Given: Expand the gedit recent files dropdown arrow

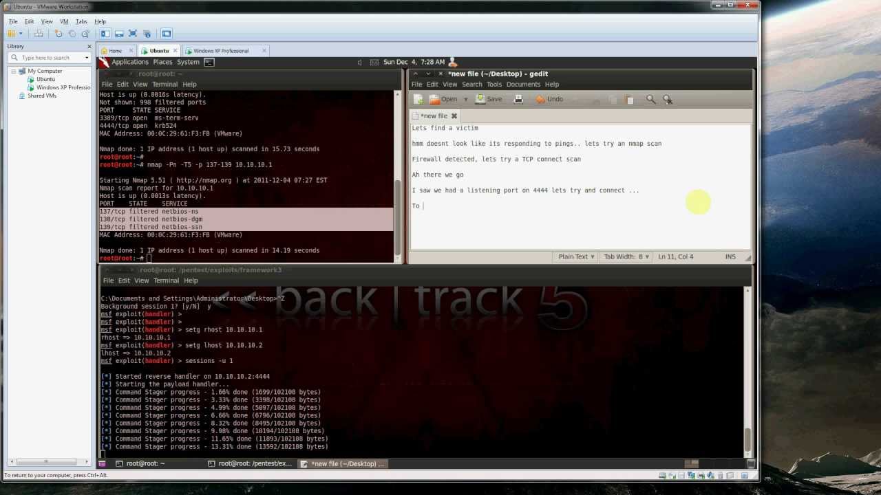Looking at the screenshot, I should pyautogui.click(x=465, y=99).
